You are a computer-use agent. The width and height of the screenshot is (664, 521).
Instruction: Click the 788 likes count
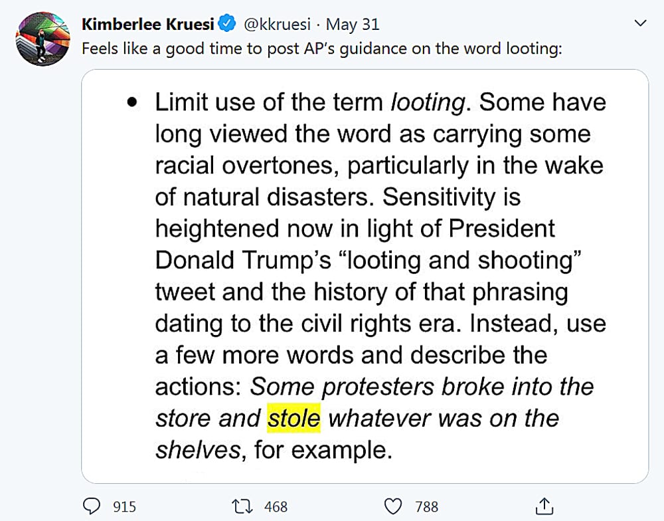(x=427, y=507)
